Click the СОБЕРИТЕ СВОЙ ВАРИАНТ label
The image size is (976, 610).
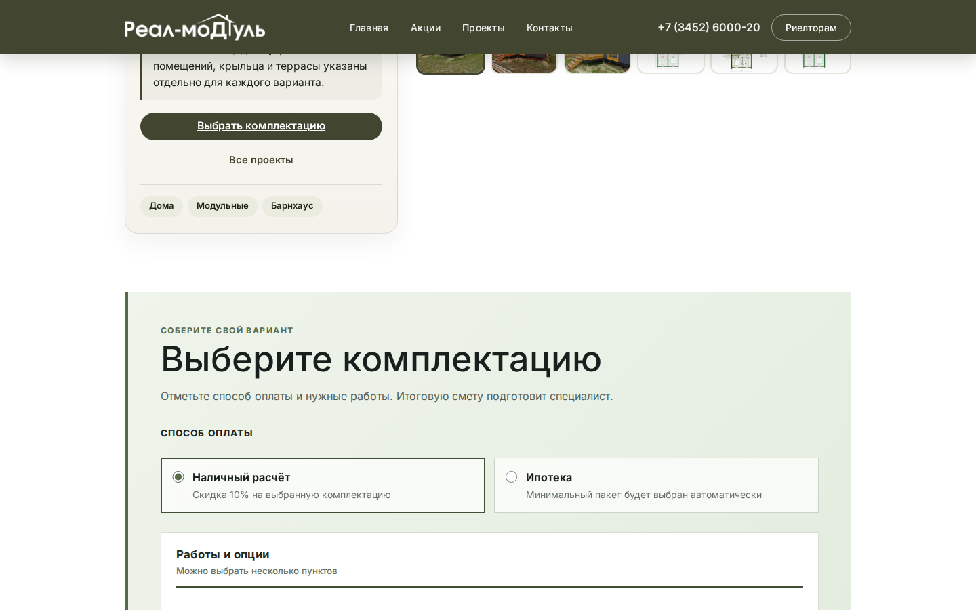tap(227, 331)
